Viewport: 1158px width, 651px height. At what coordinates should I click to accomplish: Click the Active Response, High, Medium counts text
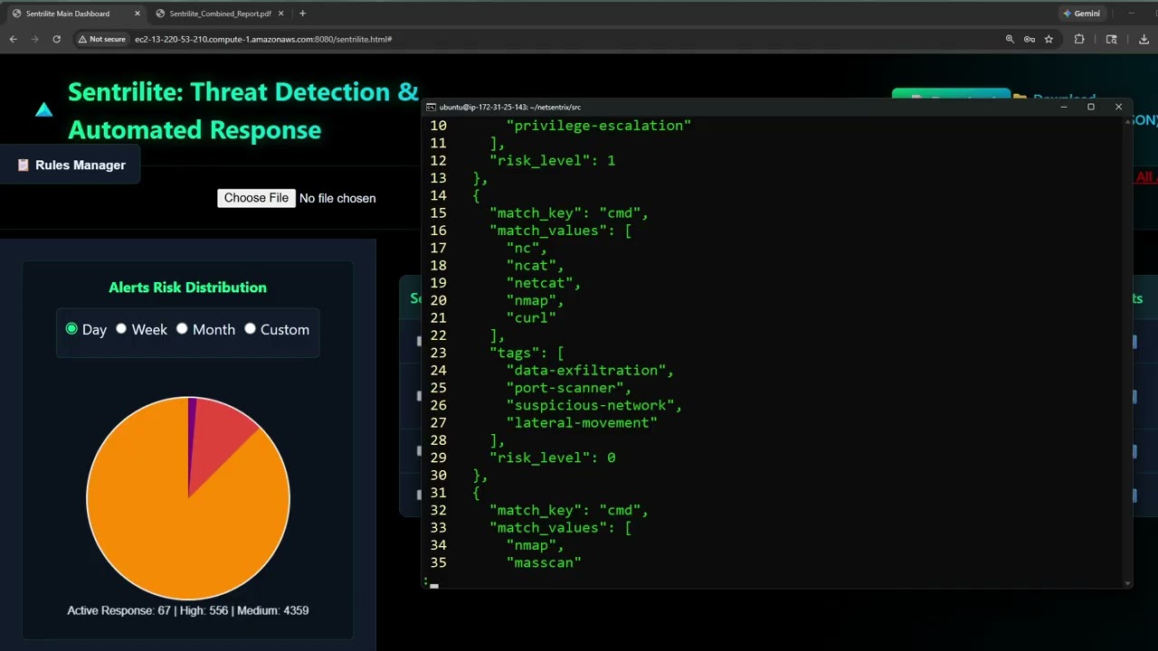[187, 610]
